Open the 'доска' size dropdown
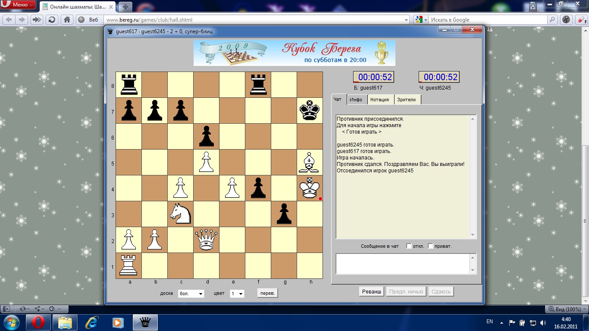The height and width of the screenshot is (331, 589). pos(191,294)
